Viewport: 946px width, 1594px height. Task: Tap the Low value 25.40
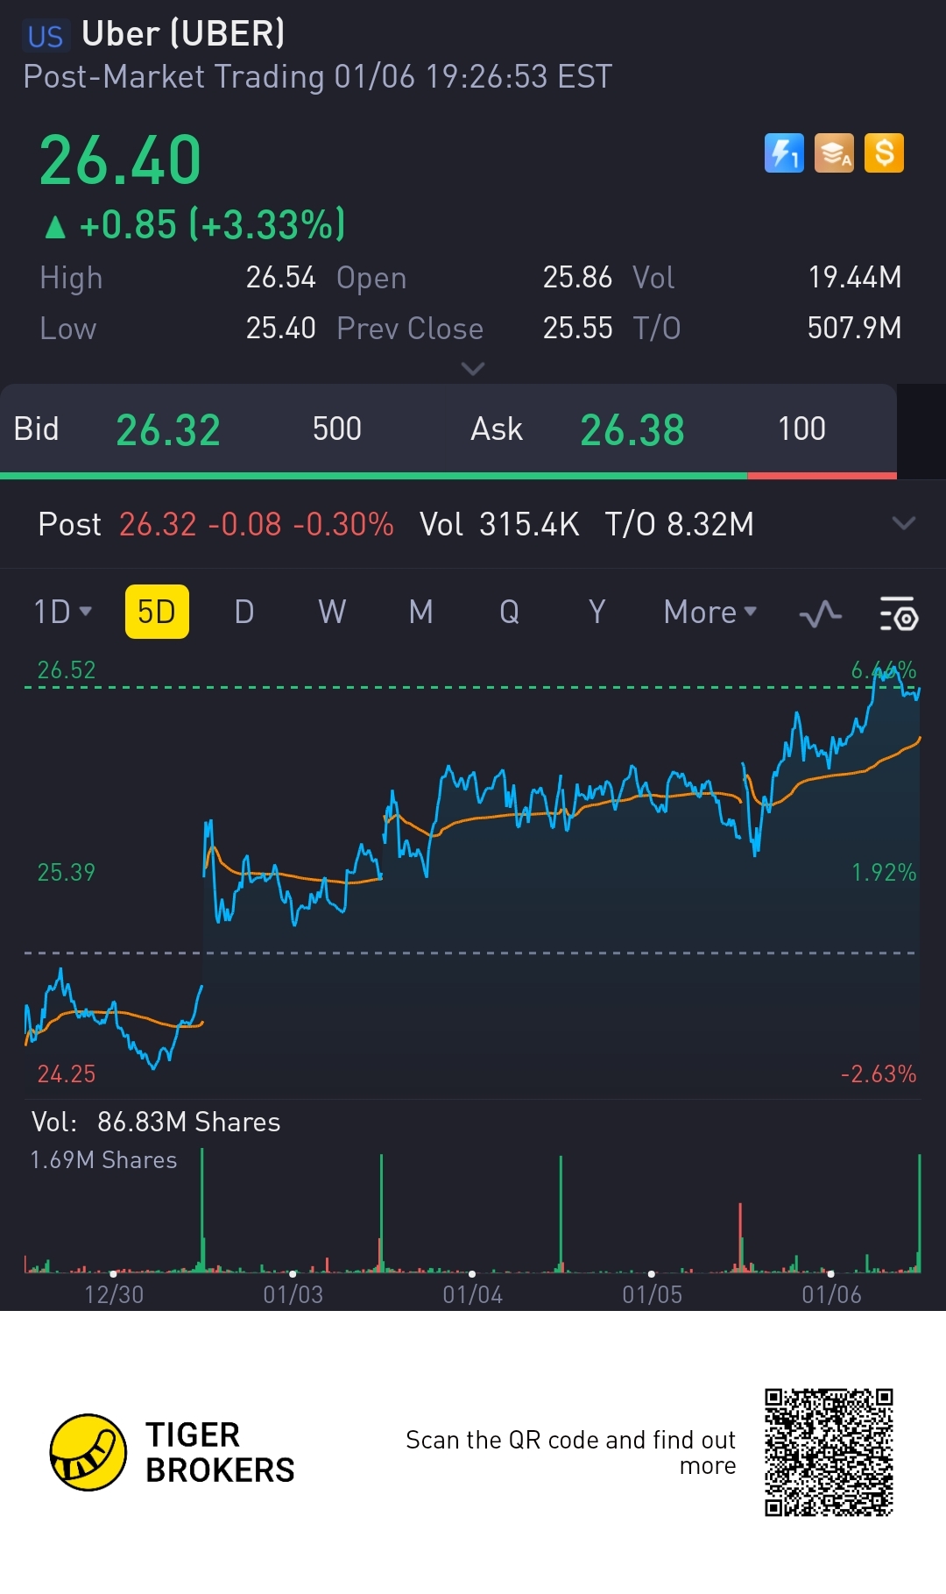click(280, 329)
